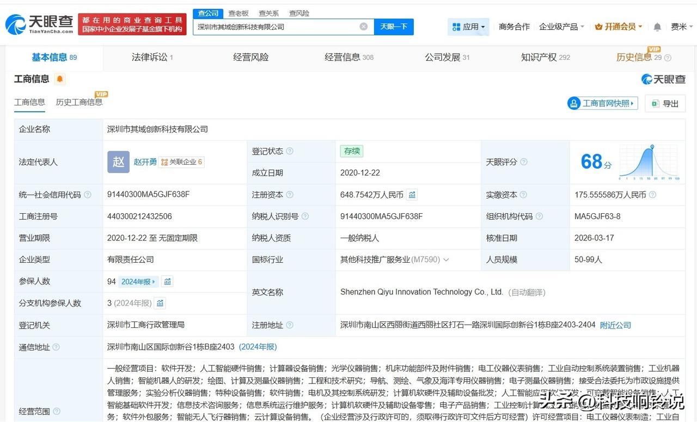Open the 附近公司 link
The width and height of the screenshot is (697, 422).
(615, 325)
